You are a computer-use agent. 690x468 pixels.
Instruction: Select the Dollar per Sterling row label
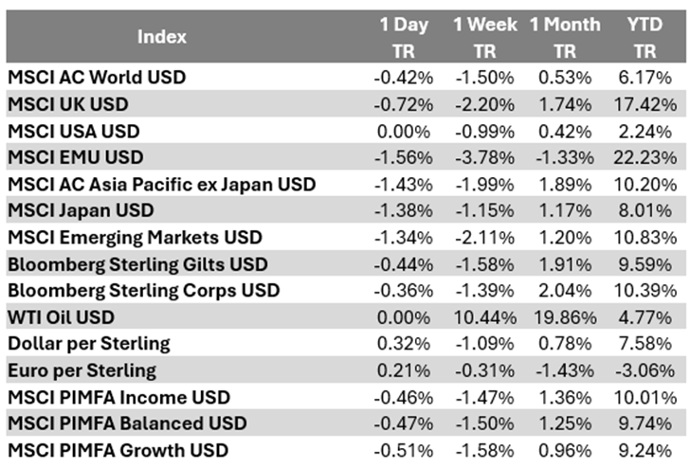tap(88, 344)
